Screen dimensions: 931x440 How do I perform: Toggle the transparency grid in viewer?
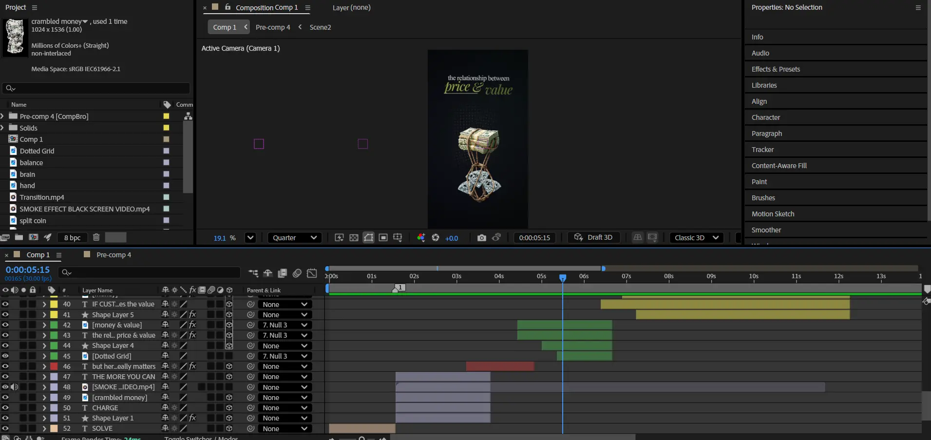click(354, 238)
